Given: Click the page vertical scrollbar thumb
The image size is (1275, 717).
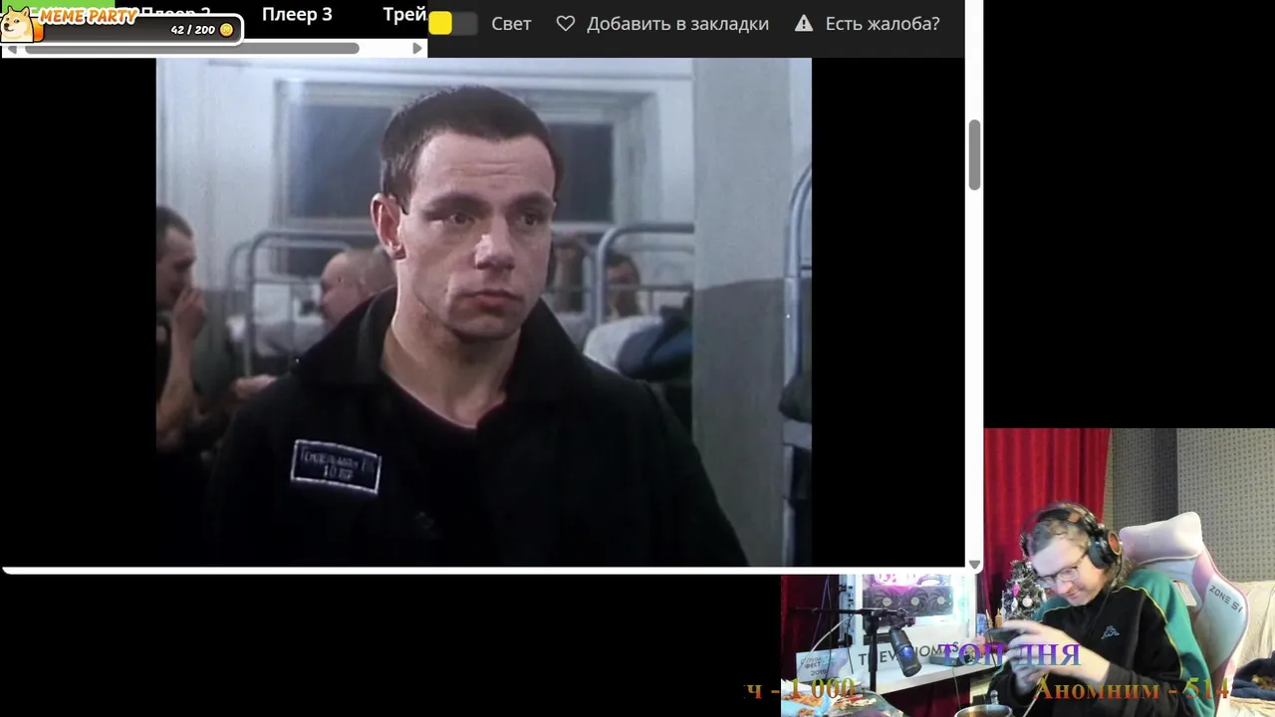Looking at the screenshot, I should click(974, 154).
